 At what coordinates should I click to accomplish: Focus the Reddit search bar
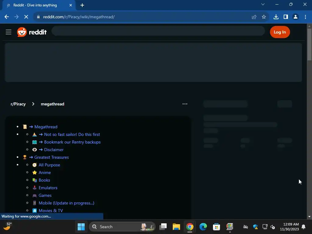158,31
